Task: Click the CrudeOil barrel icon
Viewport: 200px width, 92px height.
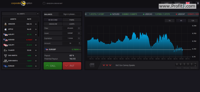Action: 5,50
